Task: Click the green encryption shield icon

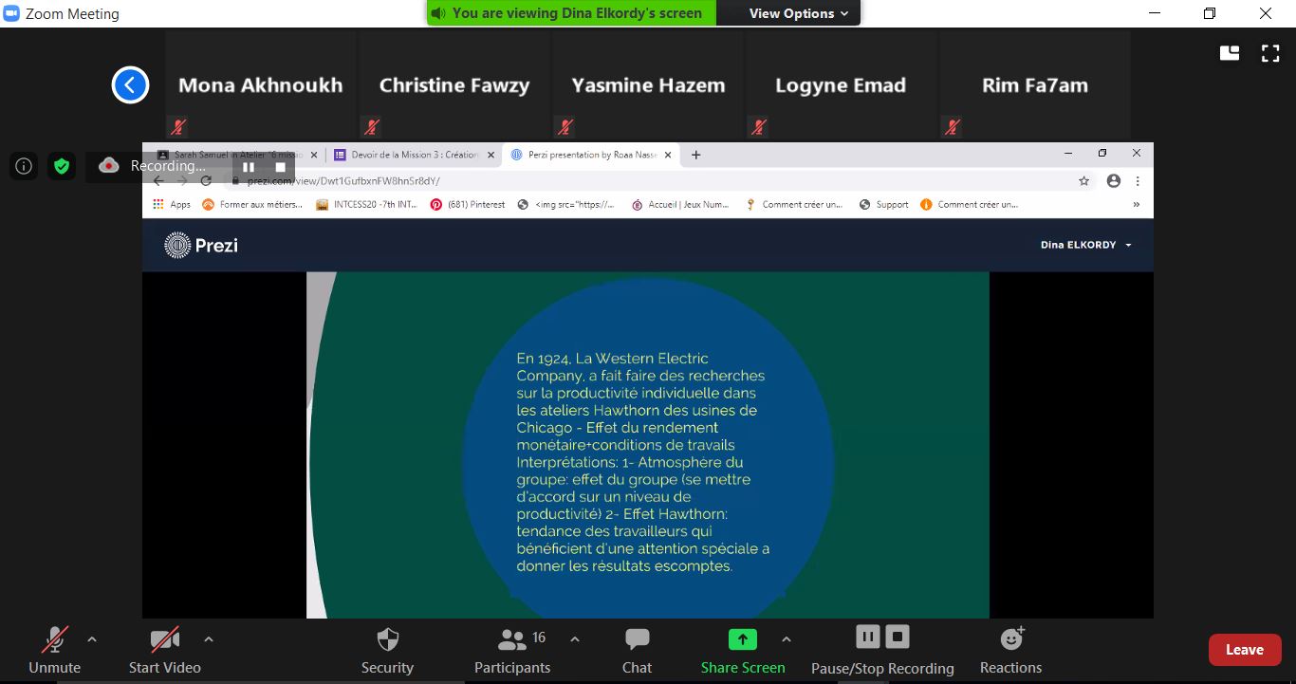Action: (x=62, y=166)
